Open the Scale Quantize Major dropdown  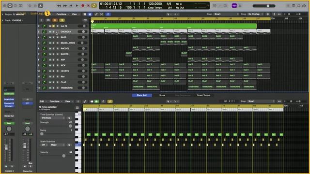57,145
